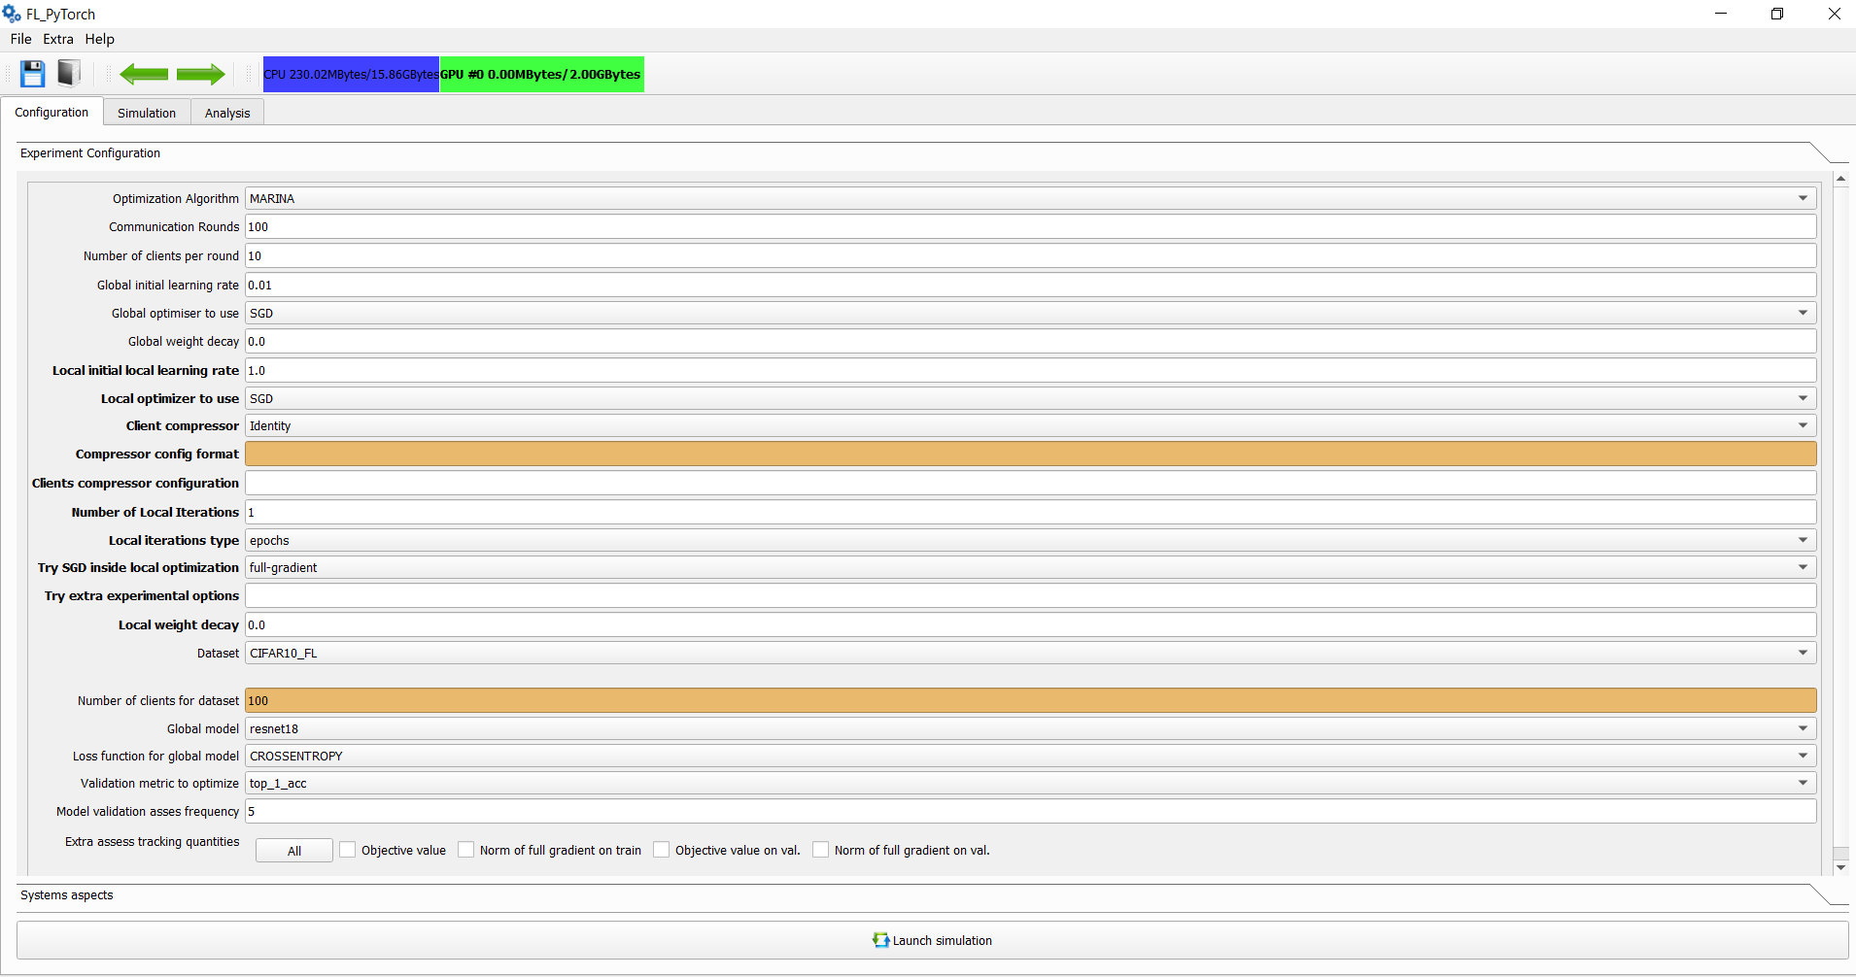Click the Local weight decay field
This screenshot has height=977, width=1856.
pyautogui.click(x=1030, y=624)
